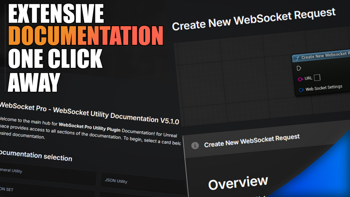Click the ONE CLICK banner text
350x197 pixels.
(55, 59)
